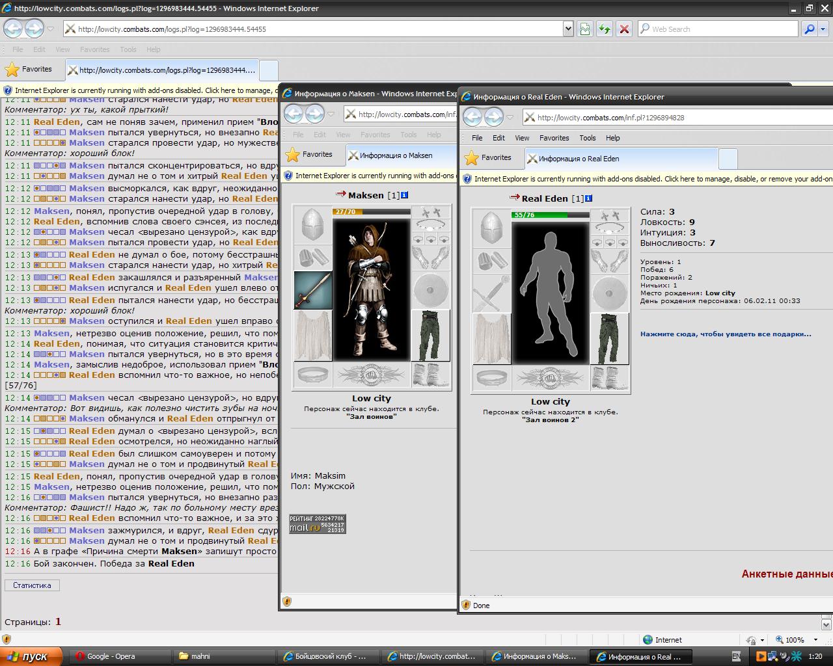This screenshot has width=833, height=666.
Task: Open the Tools menu in Real Eden window
Action: (588, 138)
